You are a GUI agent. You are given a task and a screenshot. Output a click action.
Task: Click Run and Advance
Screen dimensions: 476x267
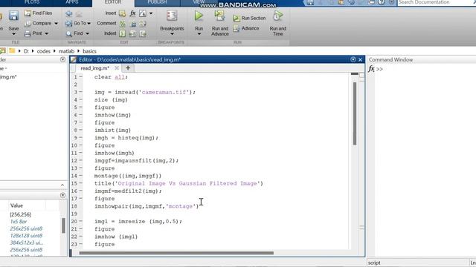point(220,23)
